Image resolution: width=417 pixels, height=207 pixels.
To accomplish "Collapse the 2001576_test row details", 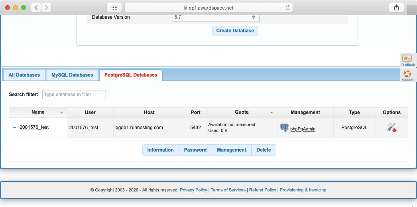I will pyautogui.click(x=14, y=128).
